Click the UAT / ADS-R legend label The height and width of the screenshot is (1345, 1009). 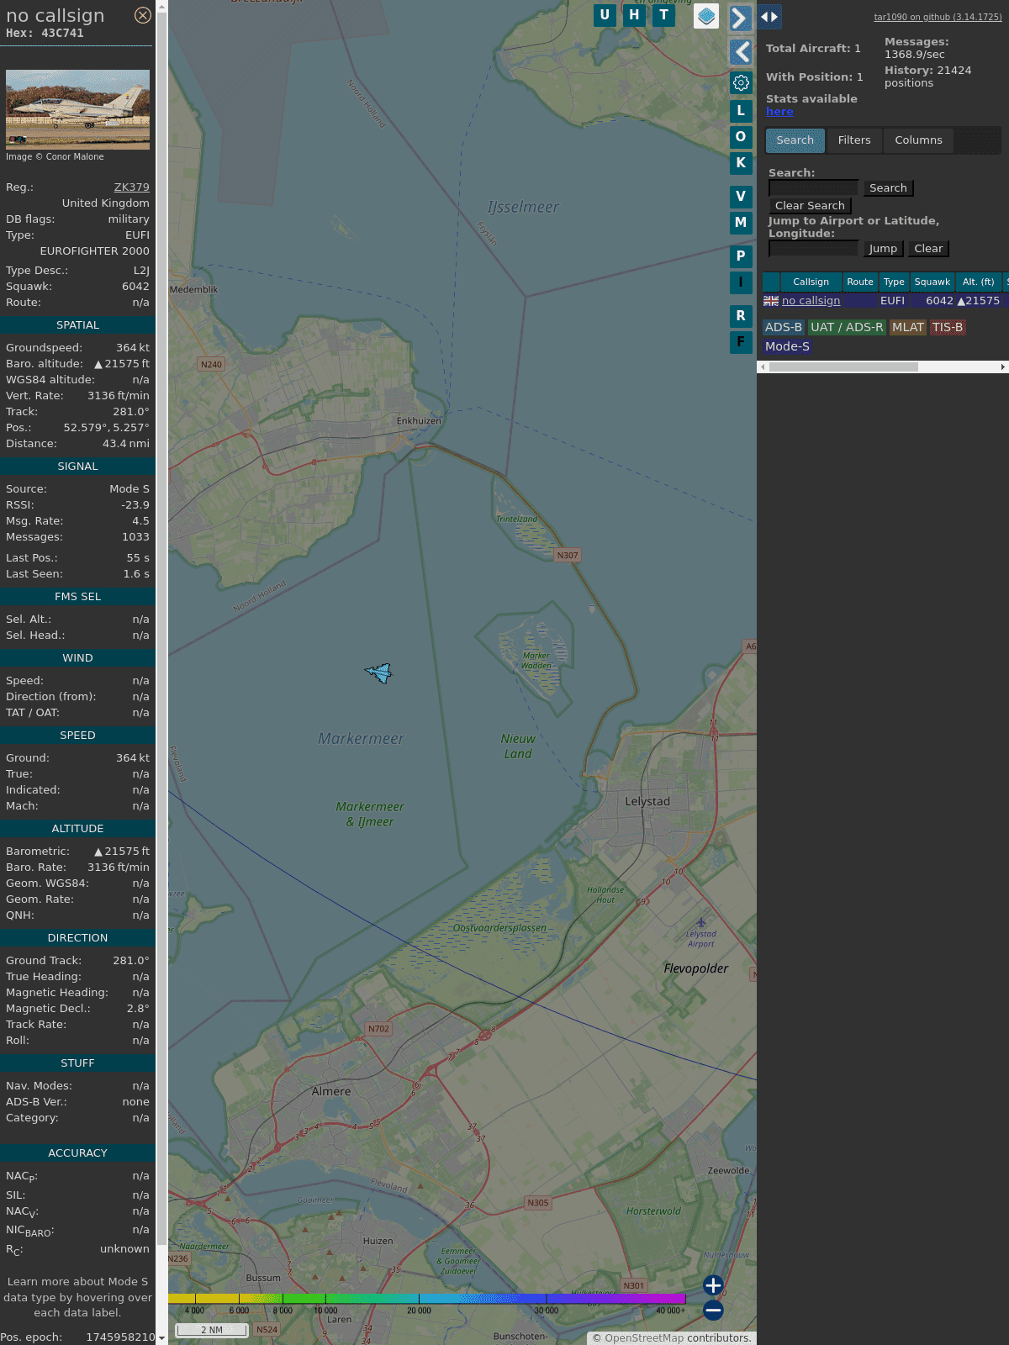point(847,328)
